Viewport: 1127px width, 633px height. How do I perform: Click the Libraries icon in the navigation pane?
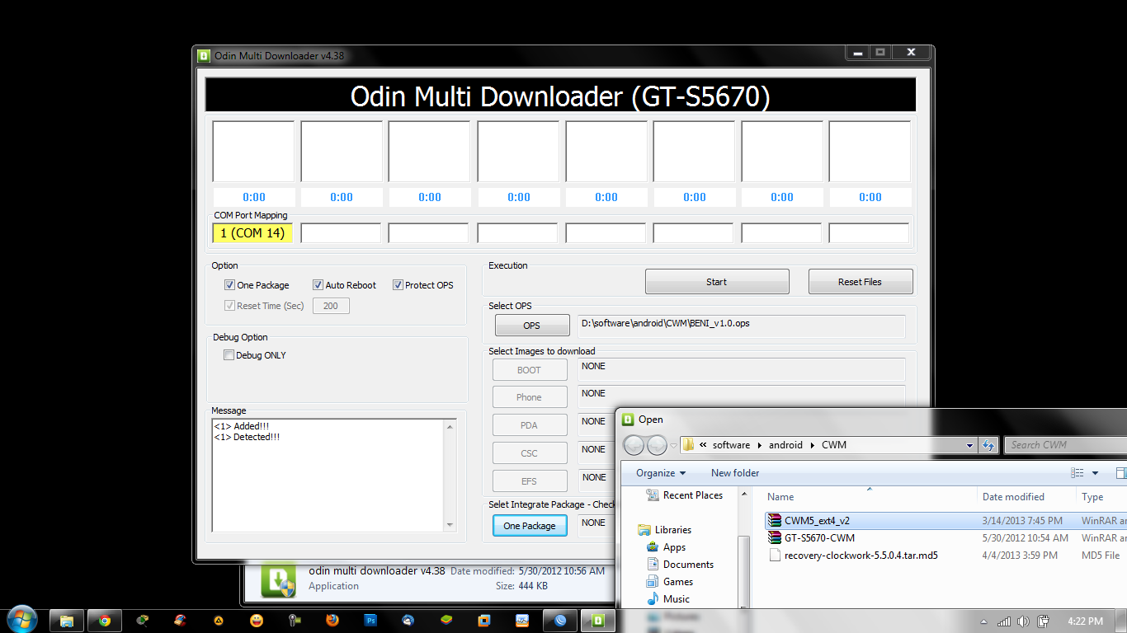[644, 530]
